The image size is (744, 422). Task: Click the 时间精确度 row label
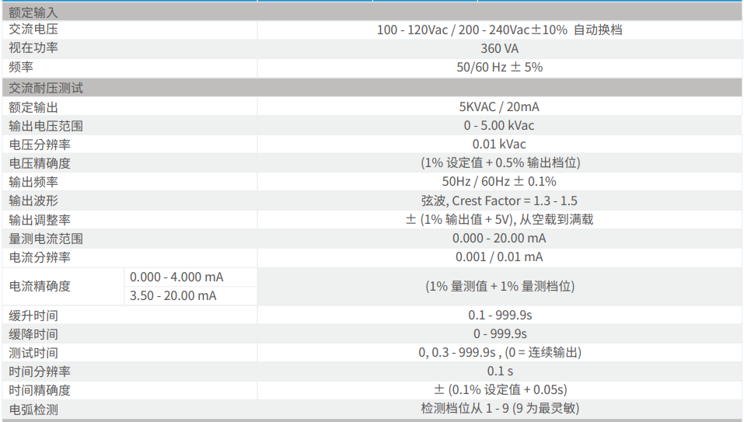[40, 390]
